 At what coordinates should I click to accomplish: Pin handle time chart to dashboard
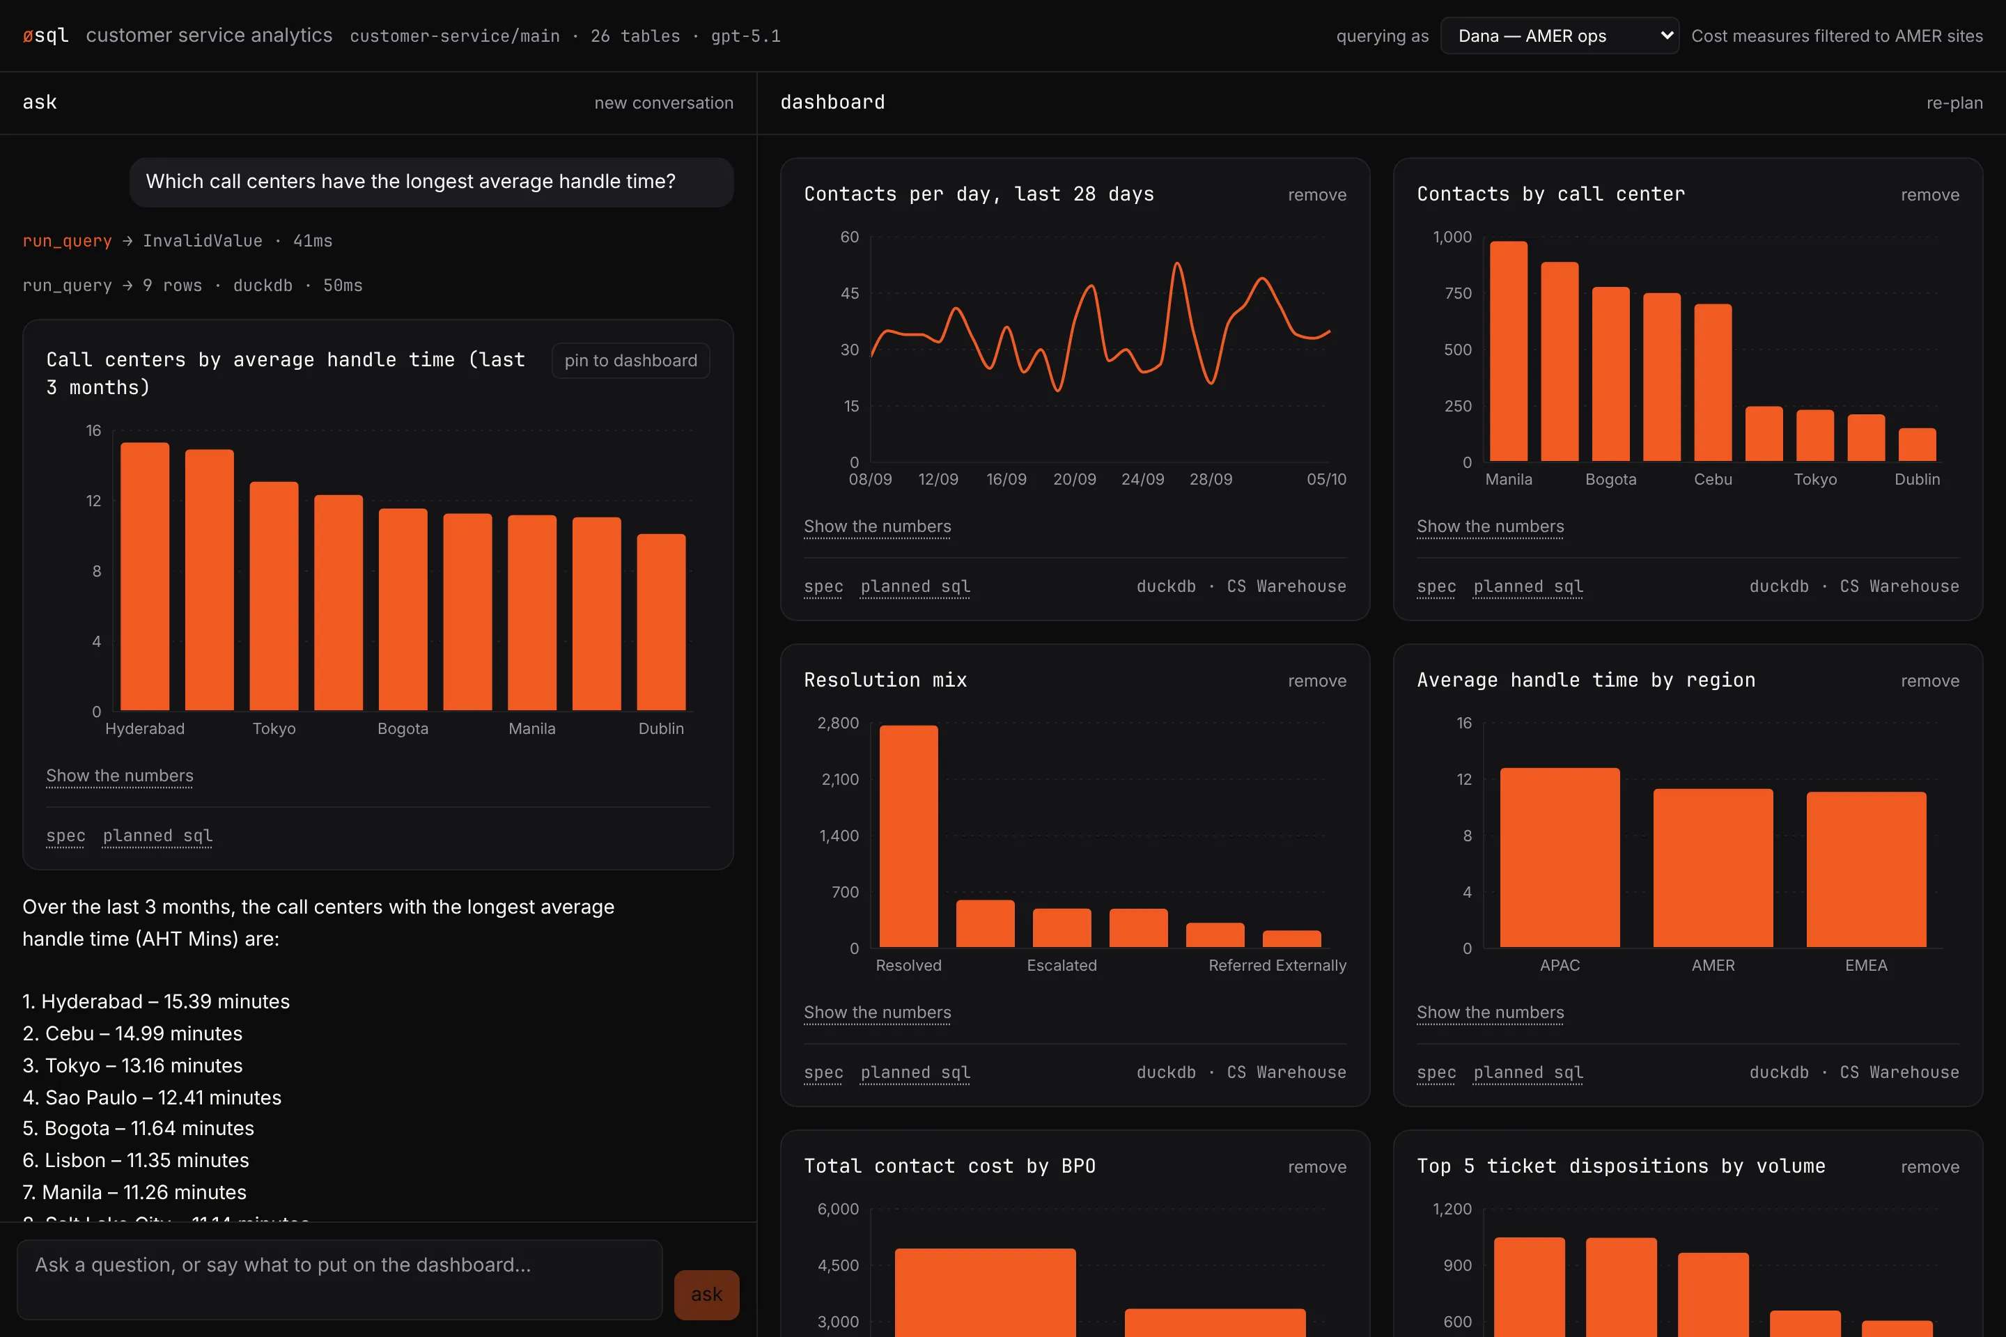630,361
